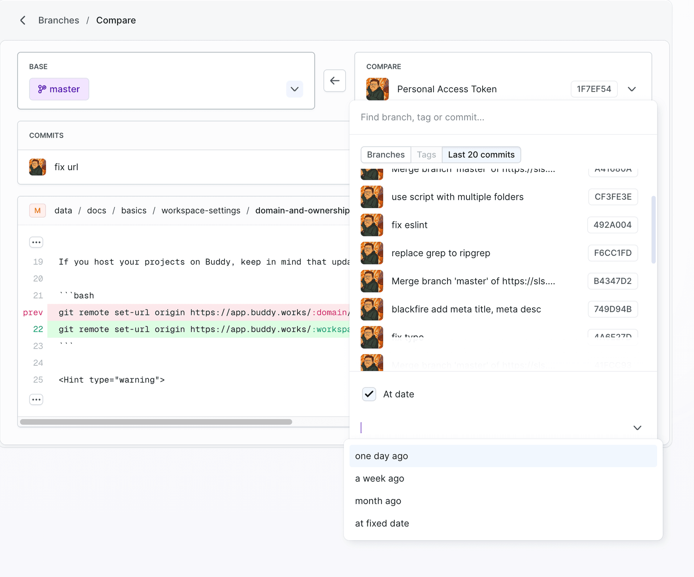Choose 'at fixed date' option
694x577 pixels.
503,524
